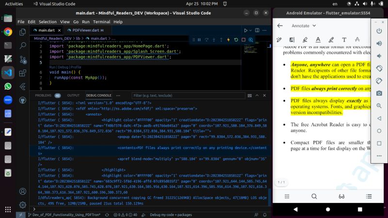Open the Annotate toolbar switcher dropdown
The image size is (388, 218).
click(x=304, y=26)
